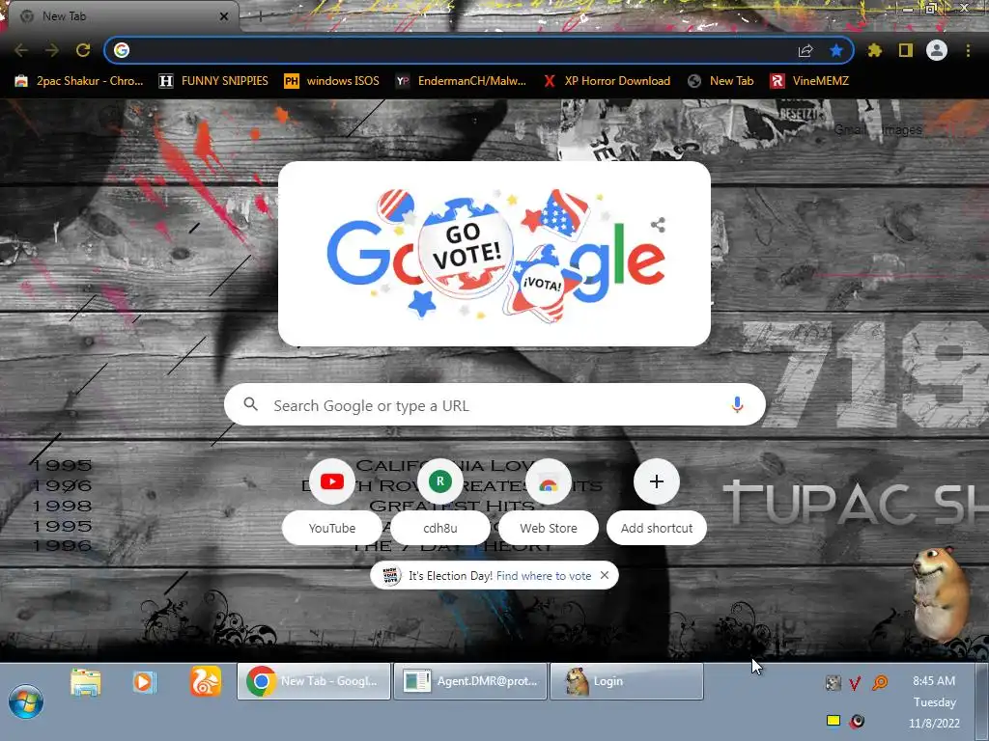
Task: Launch Windows Media Player from taskbar
Action: click(x=145, y=682)
